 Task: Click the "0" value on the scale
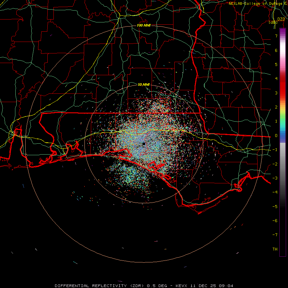pyautogui.click(x=276, y=136)
